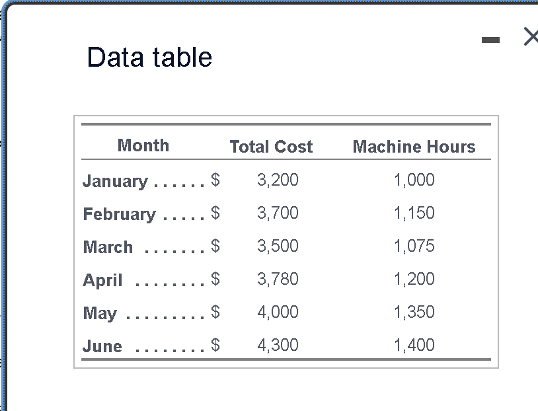Click the Data table heading
Screen dimensions: 538x411
(149, 57)
